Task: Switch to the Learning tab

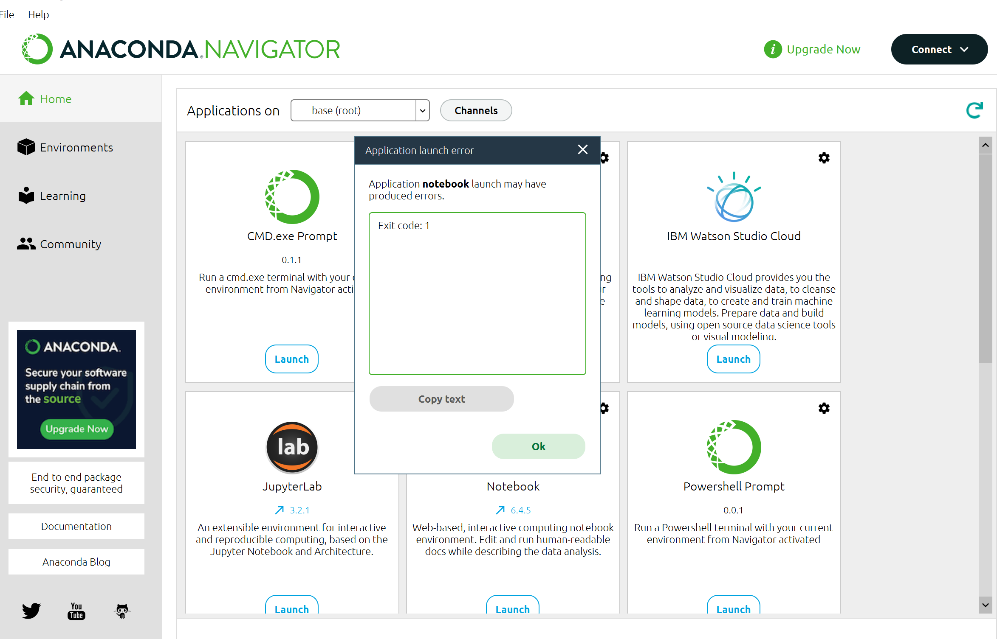Action: 63,196
